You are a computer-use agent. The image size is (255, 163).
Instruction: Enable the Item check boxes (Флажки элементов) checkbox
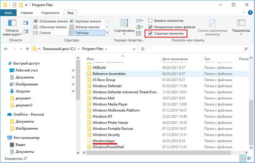(x=150, y=21)
